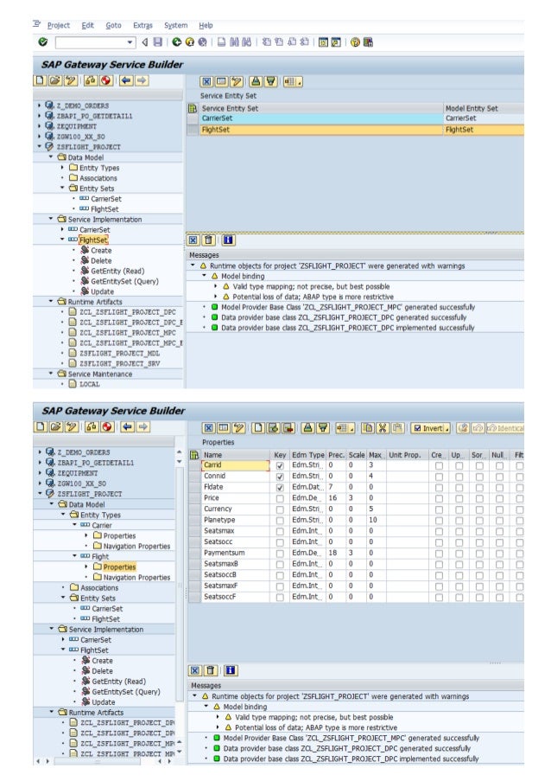The height and width of the screenshot is (781, 551).
Task: Click the Print icon in system toolbar
Action: (221, 42)
